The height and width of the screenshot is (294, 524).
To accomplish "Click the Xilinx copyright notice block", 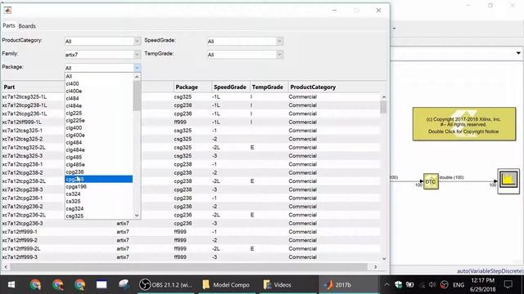I will [x=464, y=124].
